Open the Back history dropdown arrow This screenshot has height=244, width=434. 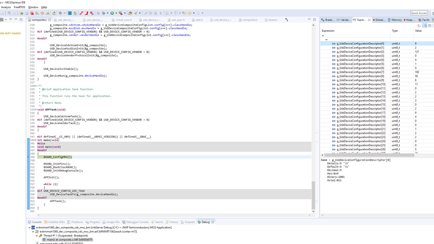(194, 13)
